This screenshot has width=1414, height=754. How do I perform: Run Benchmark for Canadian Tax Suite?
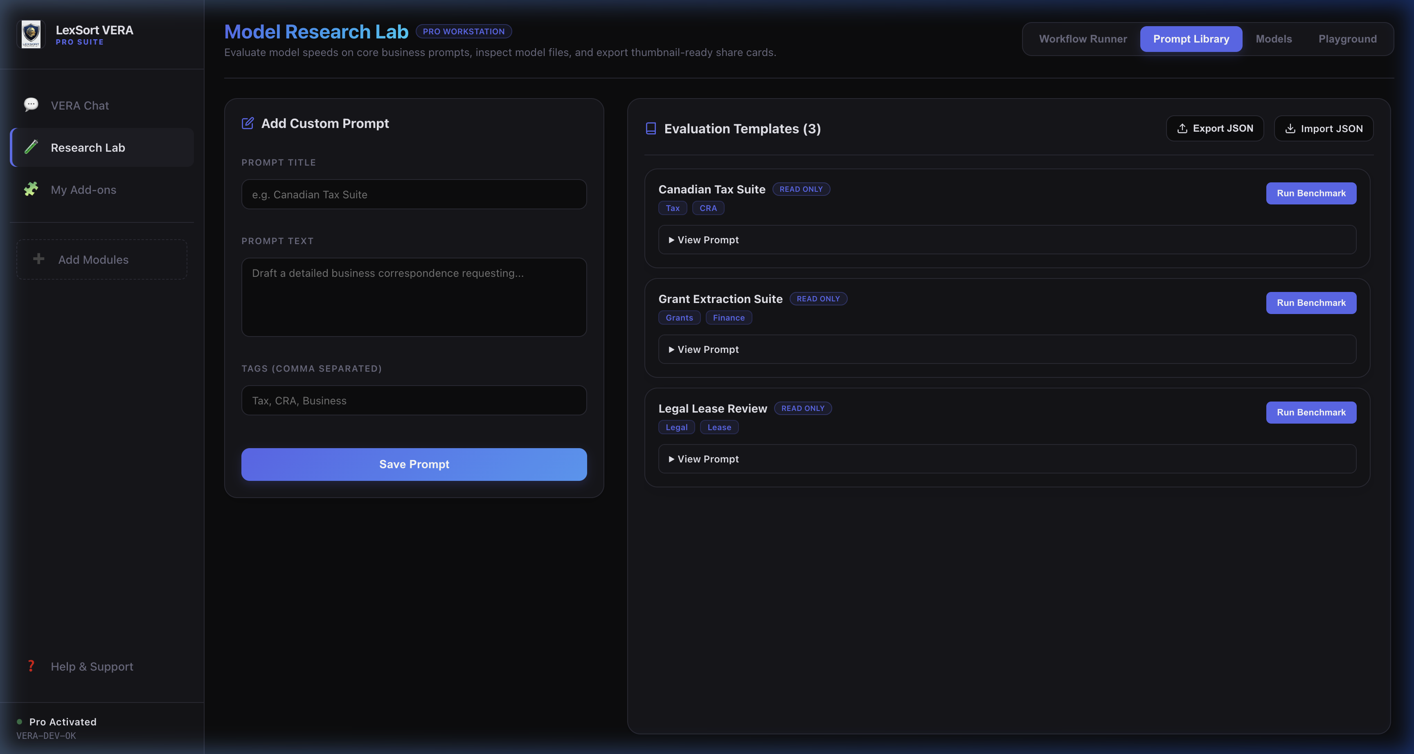pos(1311,193)
